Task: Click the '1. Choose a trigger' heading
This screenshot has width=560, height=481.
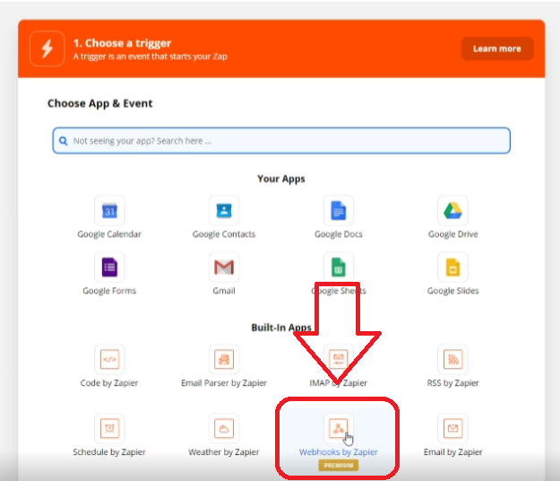Action: pyautogui.click(x=122, y=43)
